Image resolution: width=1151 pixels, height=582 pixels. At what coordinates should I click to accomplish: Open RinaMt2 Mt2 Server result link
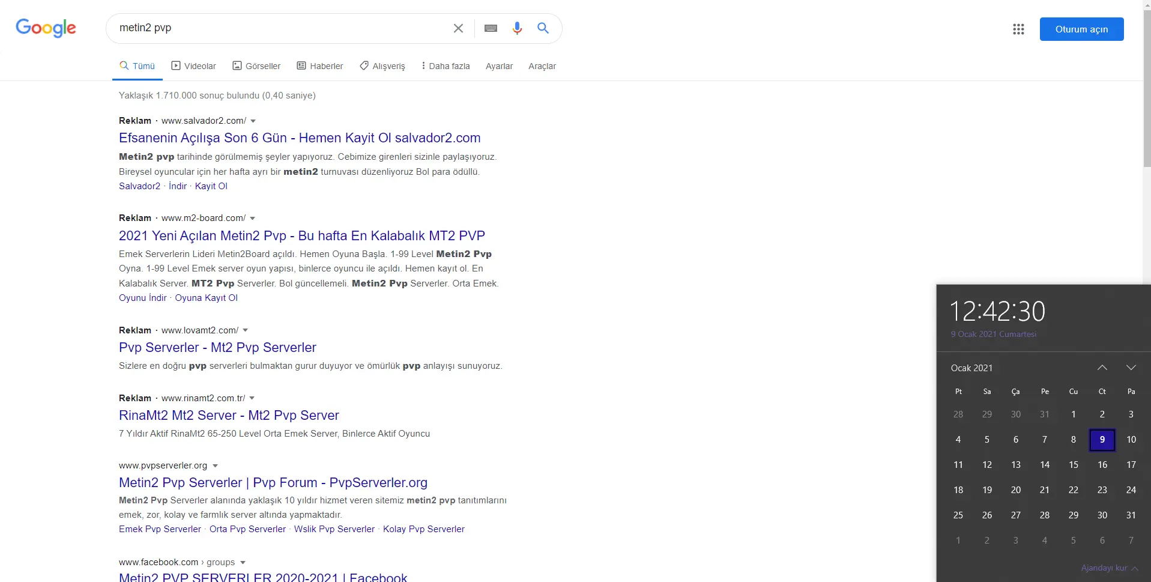(x=229, y=416)
